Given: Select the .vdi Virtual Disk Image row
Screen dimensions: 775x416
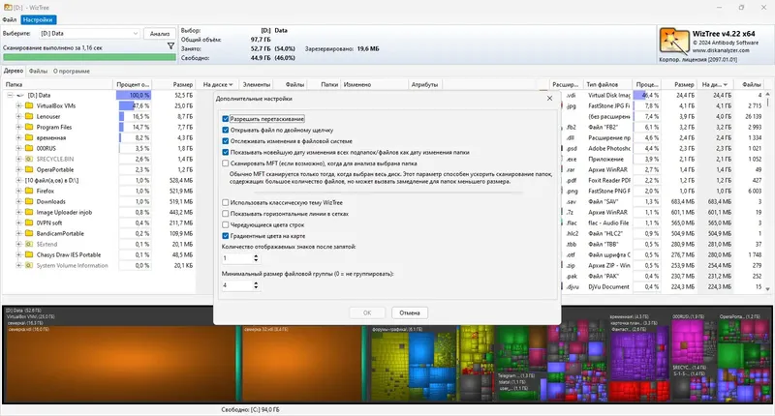Looking at the screenshot, I should coord(663,95).
